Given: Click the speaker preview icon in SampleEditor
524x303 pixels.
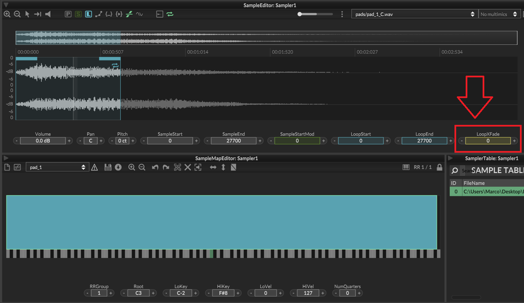Looking at the screenshot, I should pos(48,14).
